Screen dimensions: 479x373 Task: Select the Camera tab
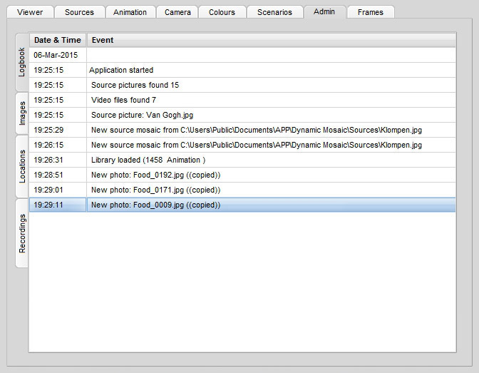(x=177, y=12)
